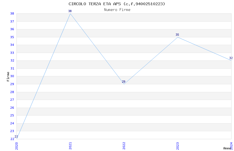The height and width of the screenshot is (151, 234).
Task: Click the data point labeled 35 for 2023
Action: click(x=177, y=35)
